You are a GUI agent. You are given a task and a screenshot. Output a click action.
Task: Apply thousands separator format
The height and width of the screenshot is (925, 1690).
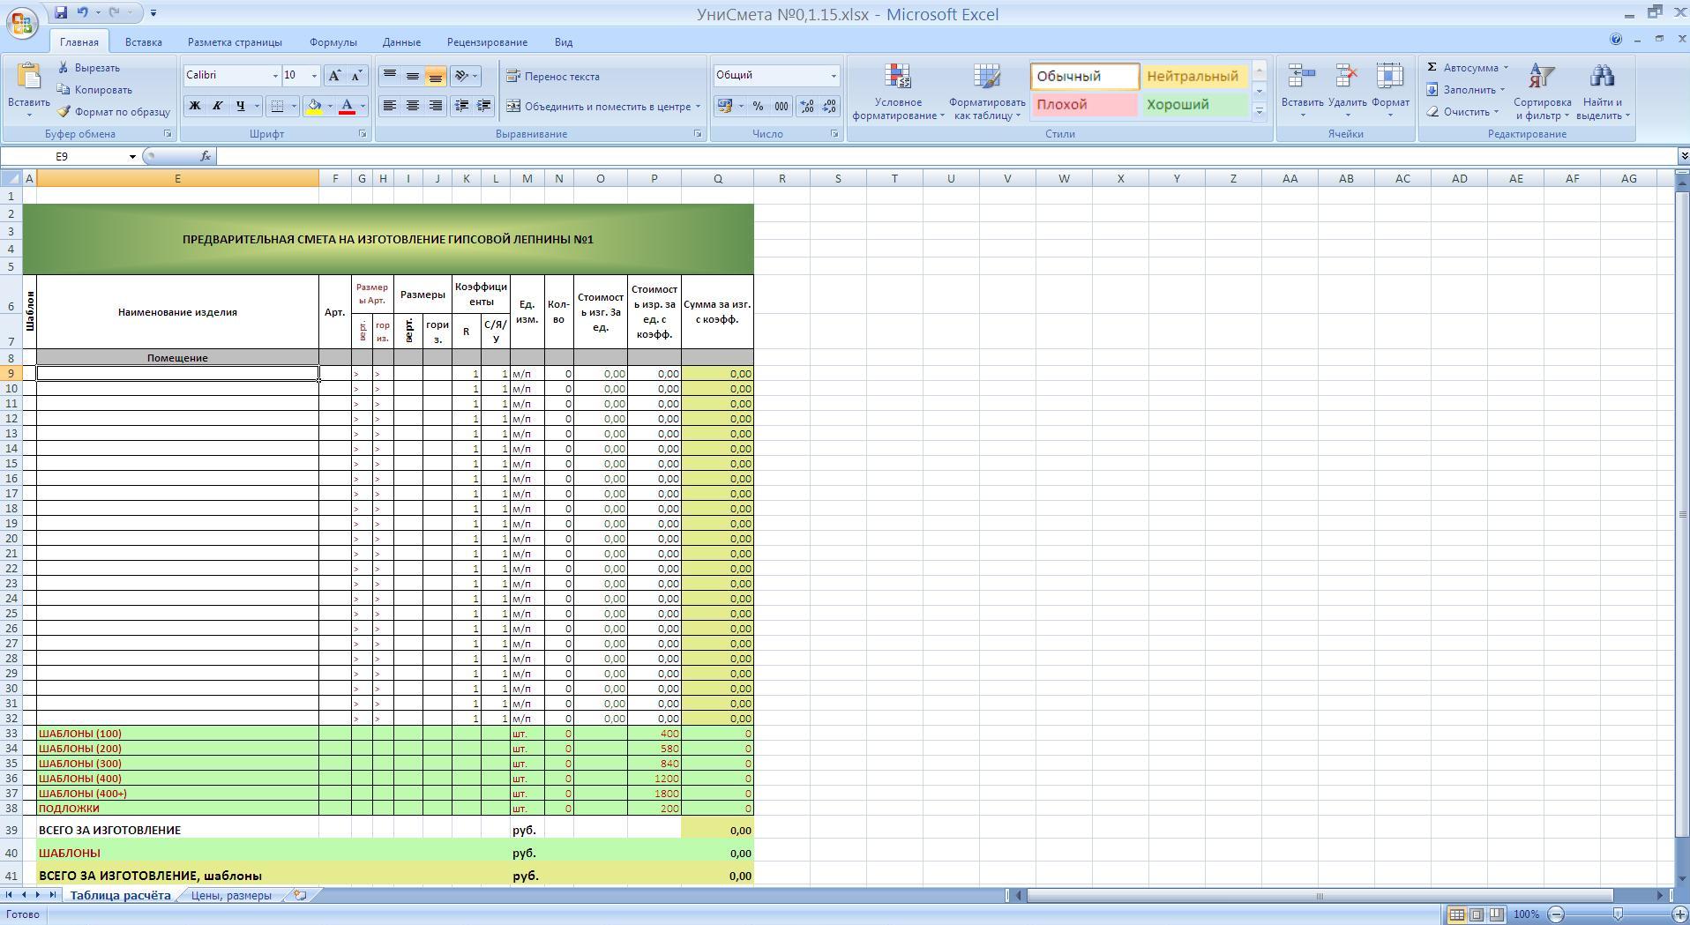[781, 106]
